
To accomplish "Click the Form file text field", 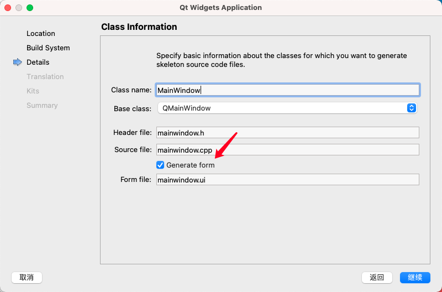I will tap(287, 180).
